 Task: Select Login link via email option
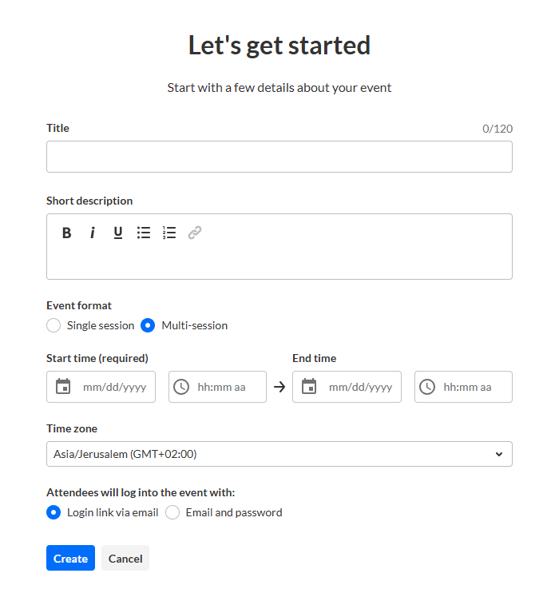click(54, 512)
